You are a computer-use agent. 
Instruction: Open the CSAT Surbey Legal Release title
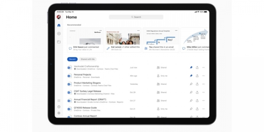[x=87, y=91]
